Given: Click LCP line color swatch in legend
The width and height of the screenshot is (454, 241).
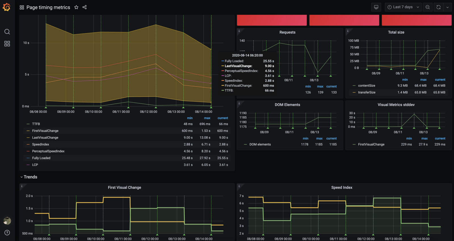Looking at the screenshot, I should click(28, 165).
